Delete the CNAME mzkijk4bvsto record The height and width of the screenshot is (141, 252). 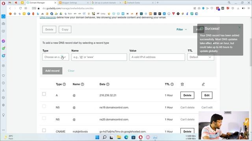pyautogui.click(x=187, y=131)
